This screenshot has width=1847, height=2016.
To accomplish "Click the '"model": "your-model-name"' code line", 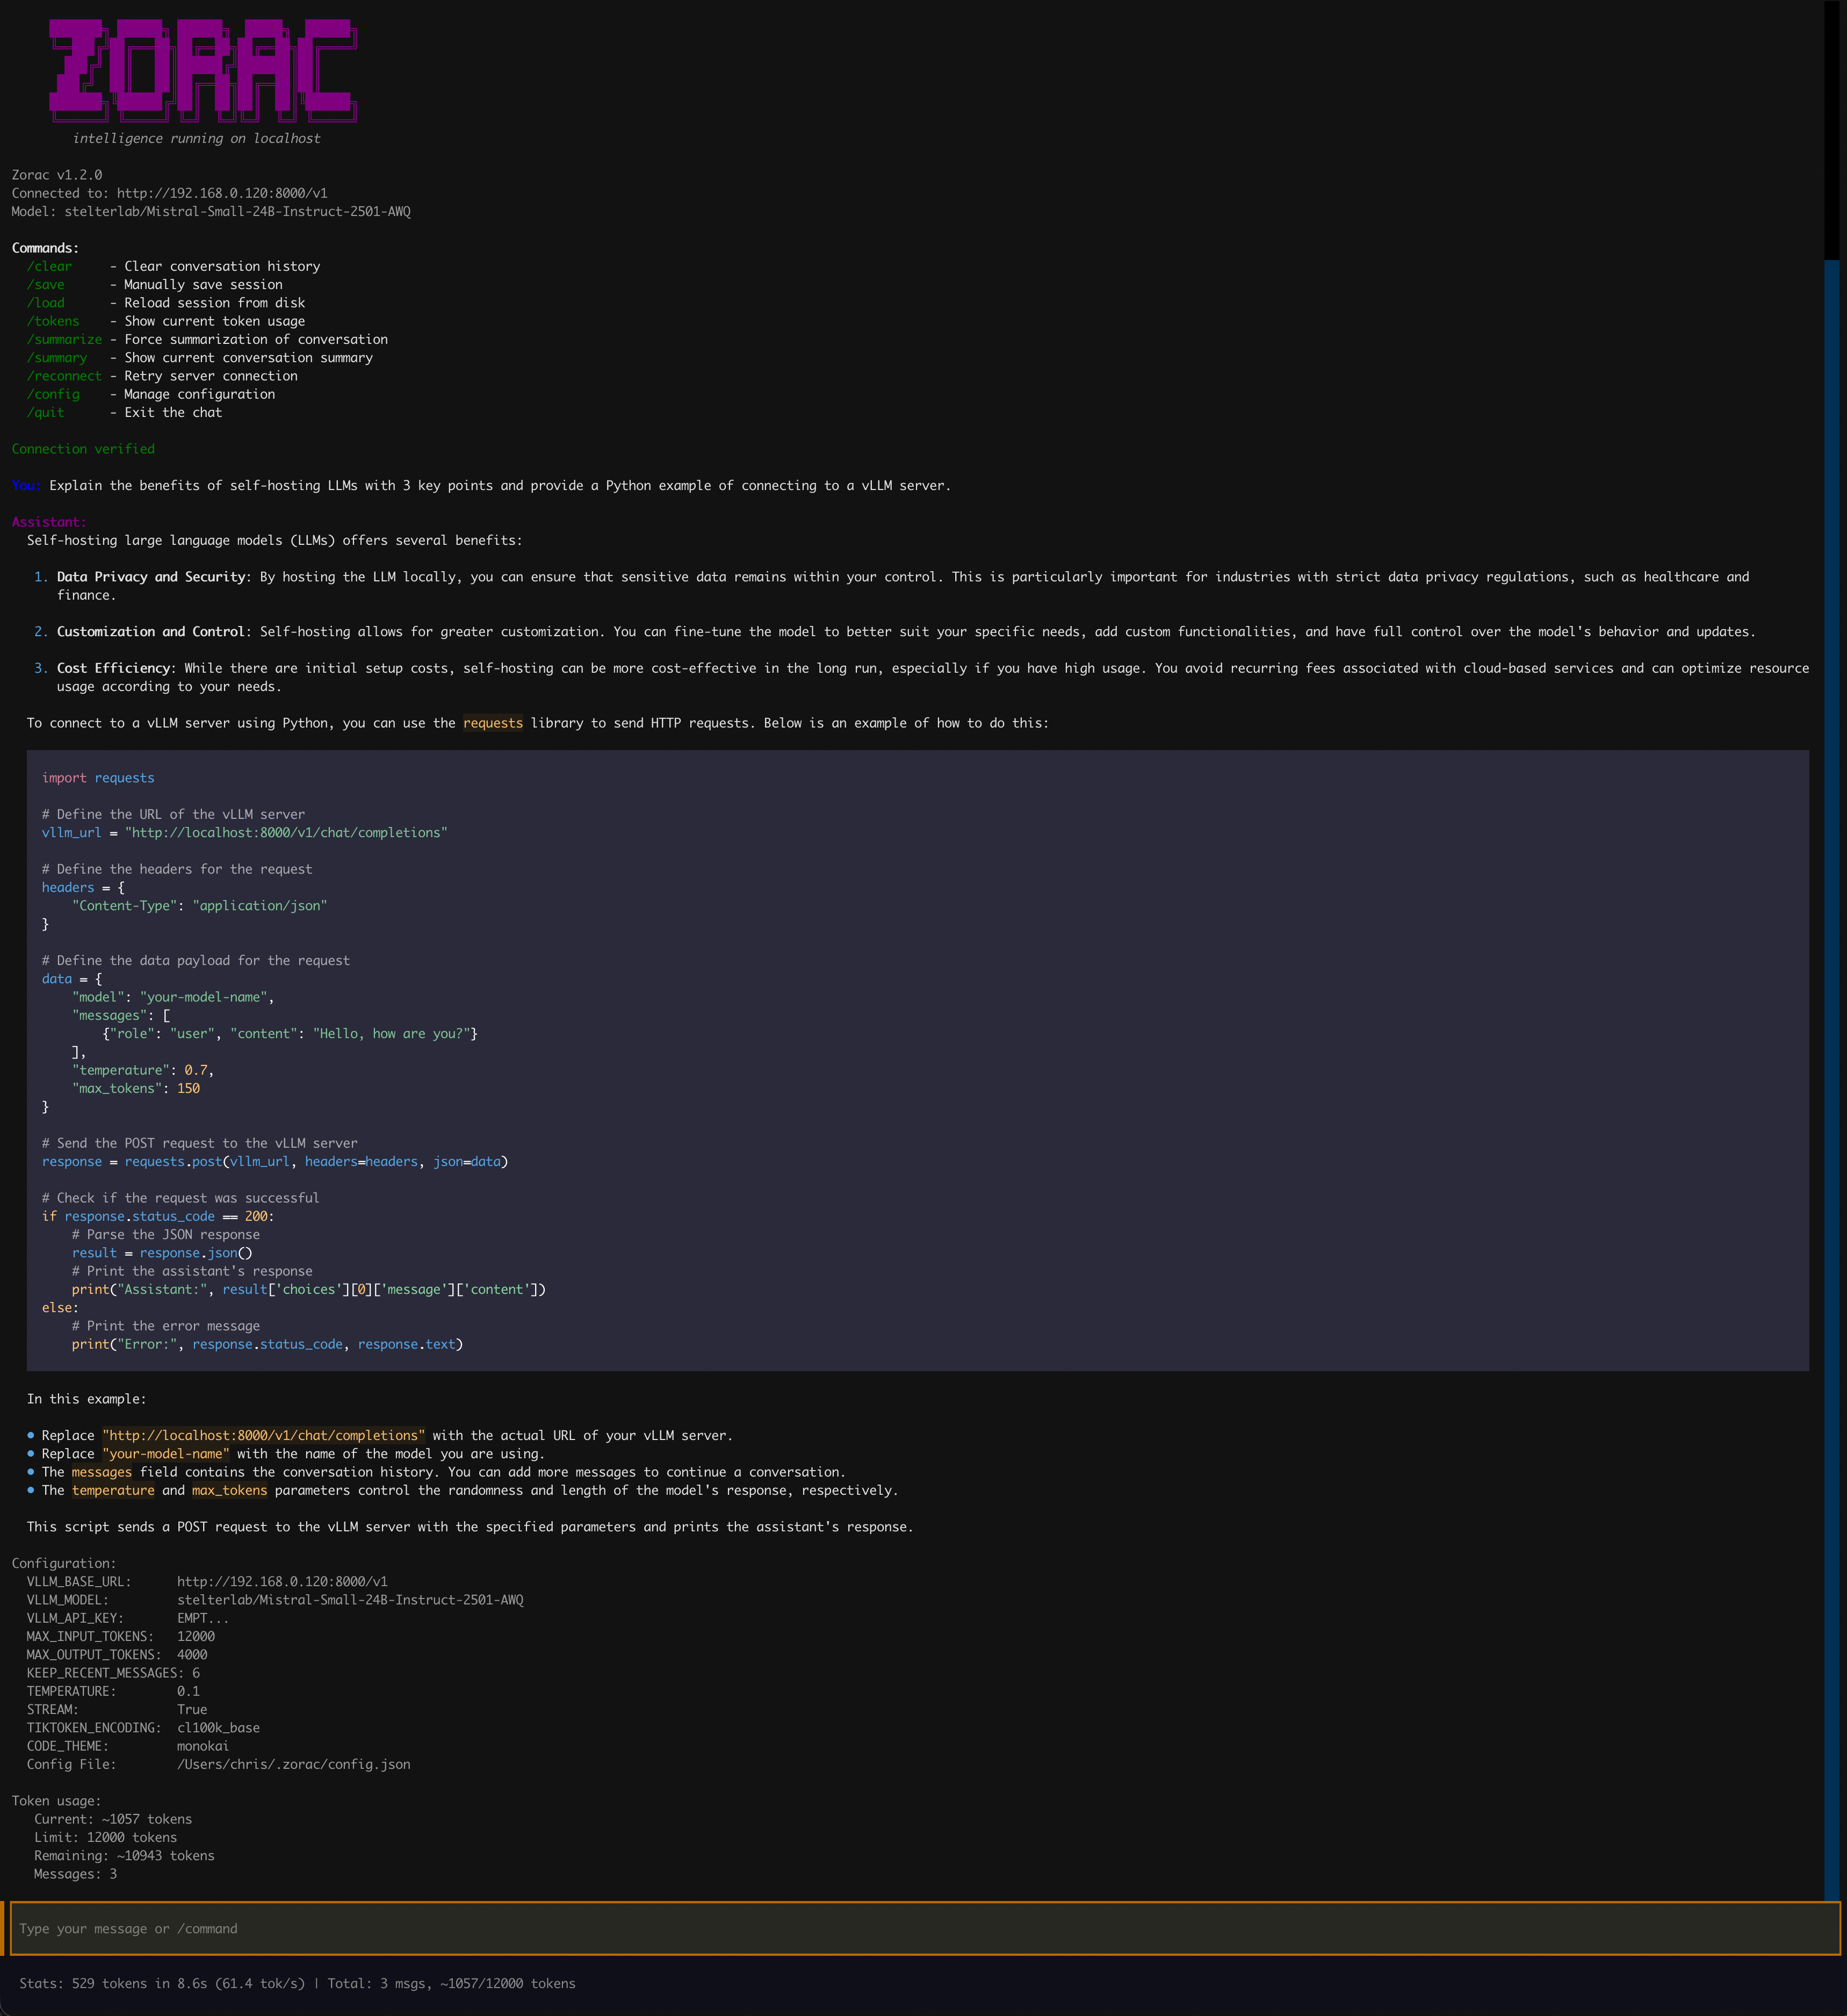I will (173, 997).
